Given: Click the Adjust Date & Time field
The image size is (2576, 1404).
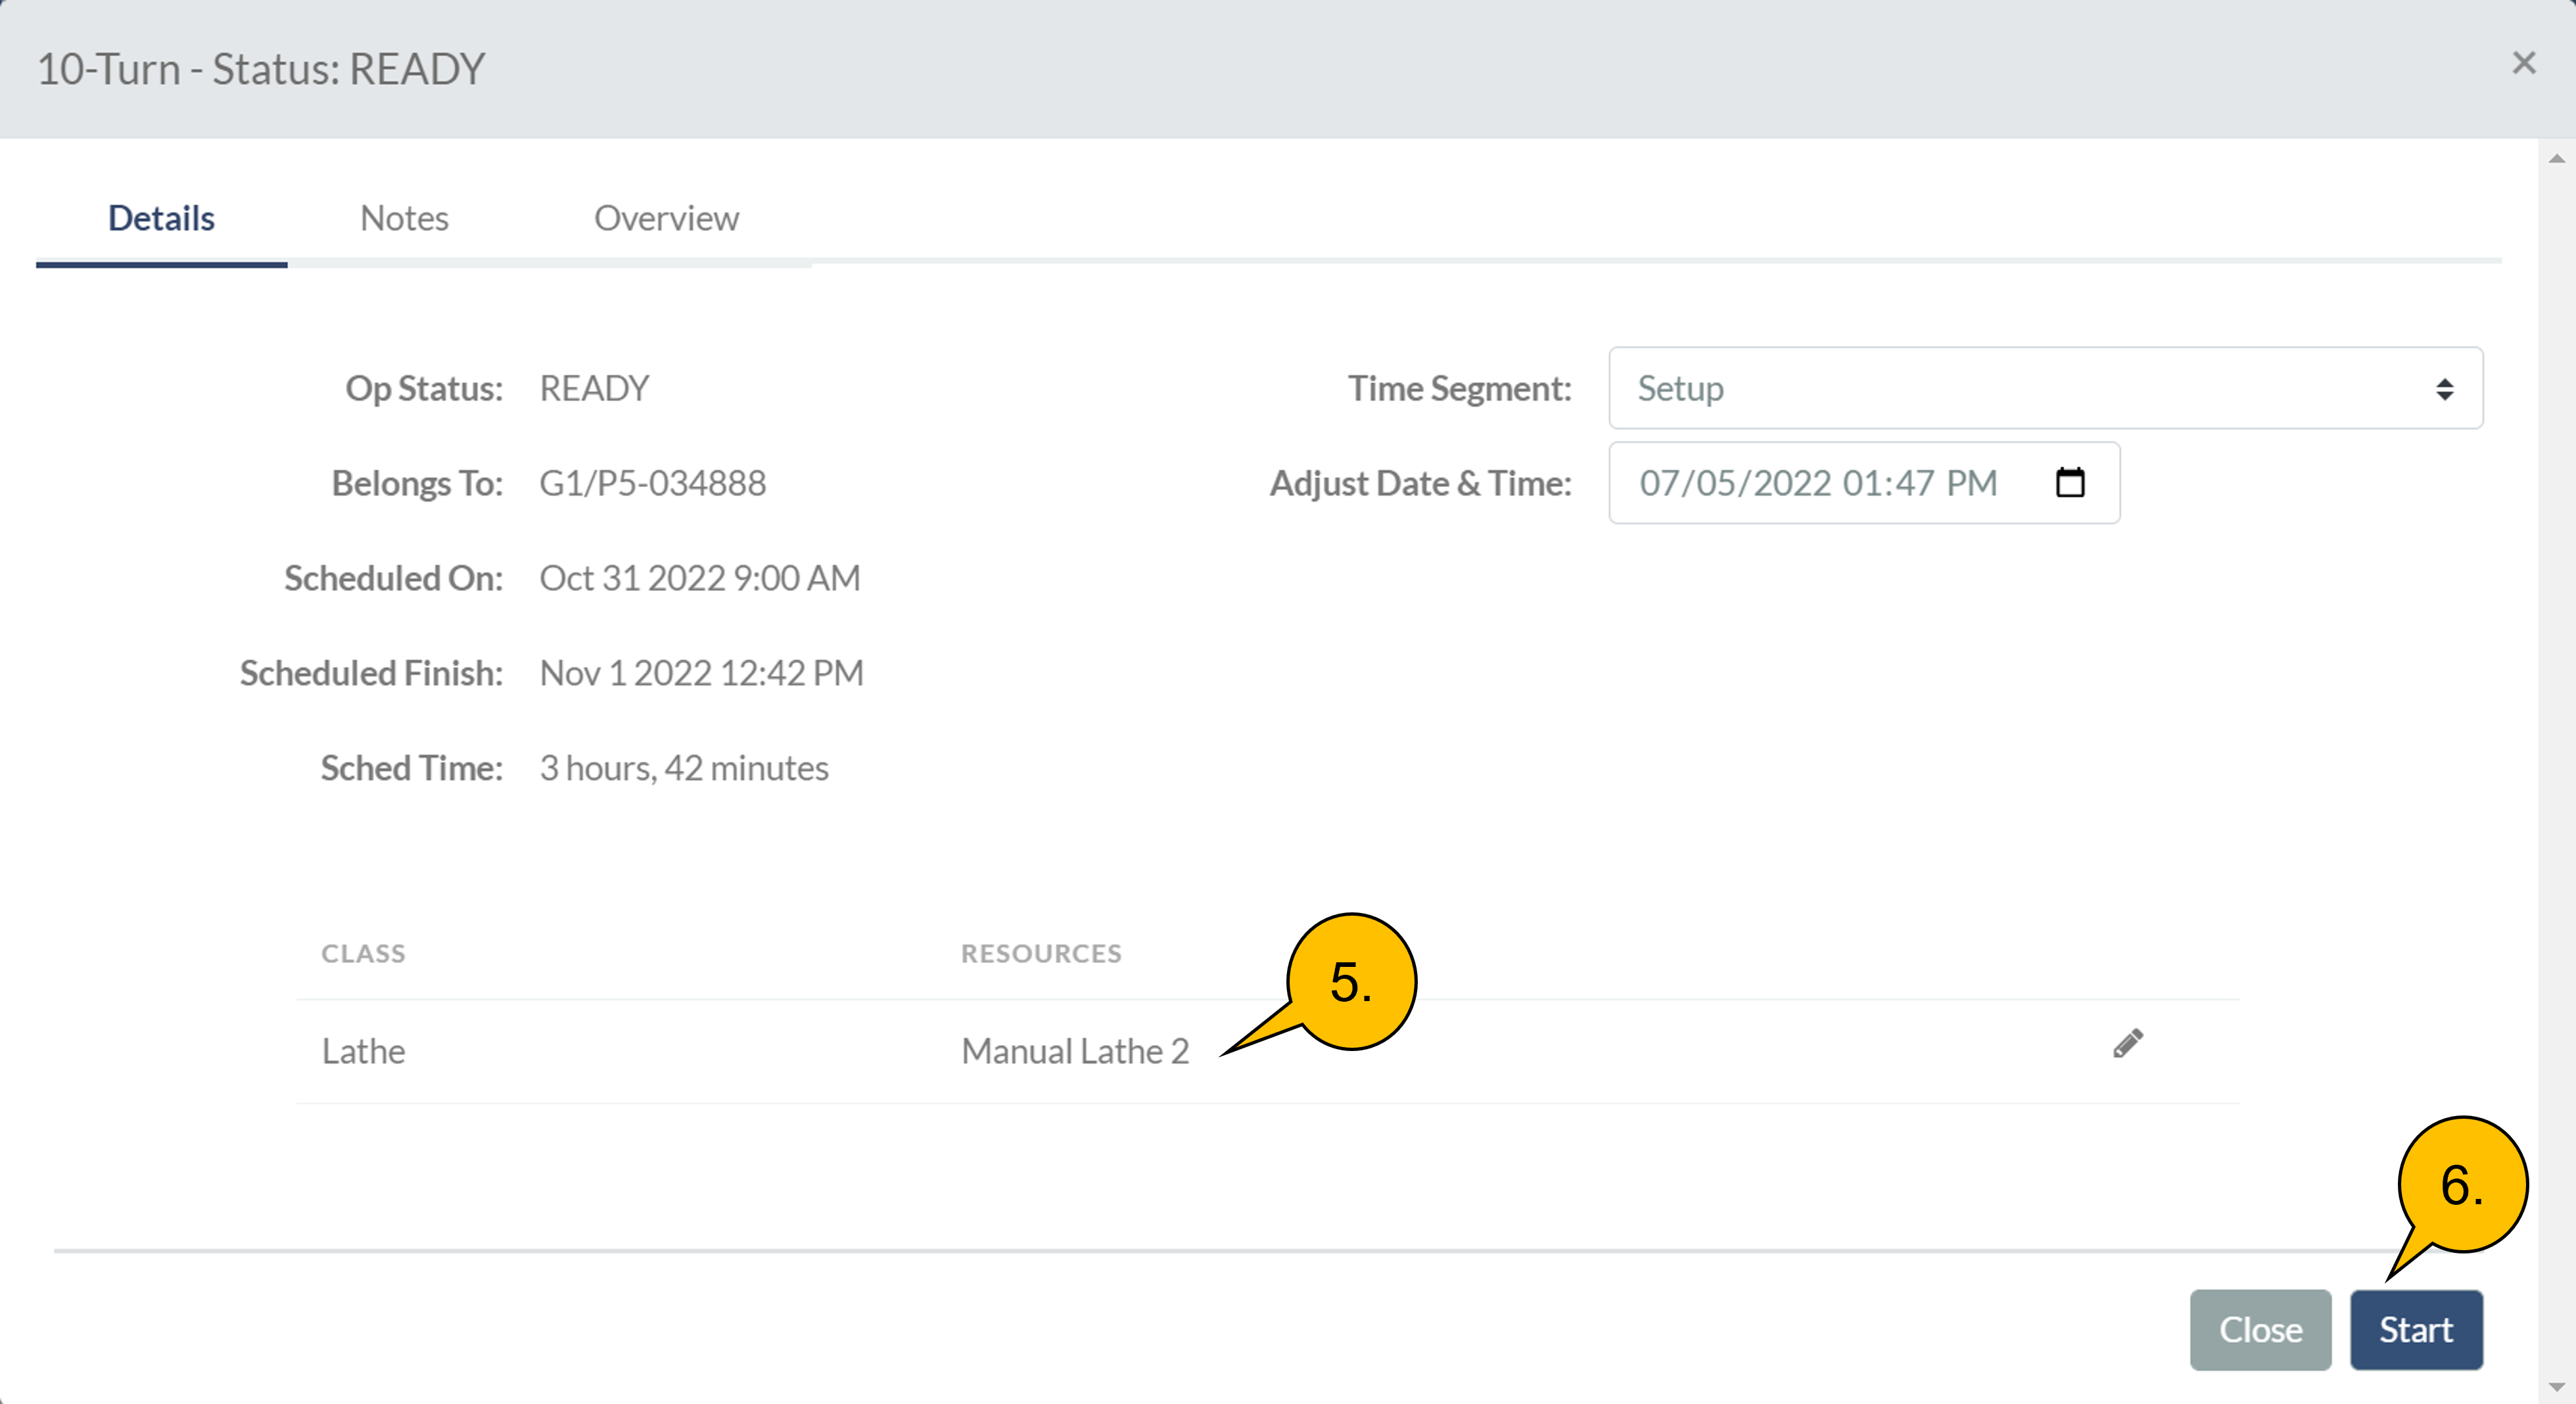Looking at the screenshot, I should pos(1817,483).
